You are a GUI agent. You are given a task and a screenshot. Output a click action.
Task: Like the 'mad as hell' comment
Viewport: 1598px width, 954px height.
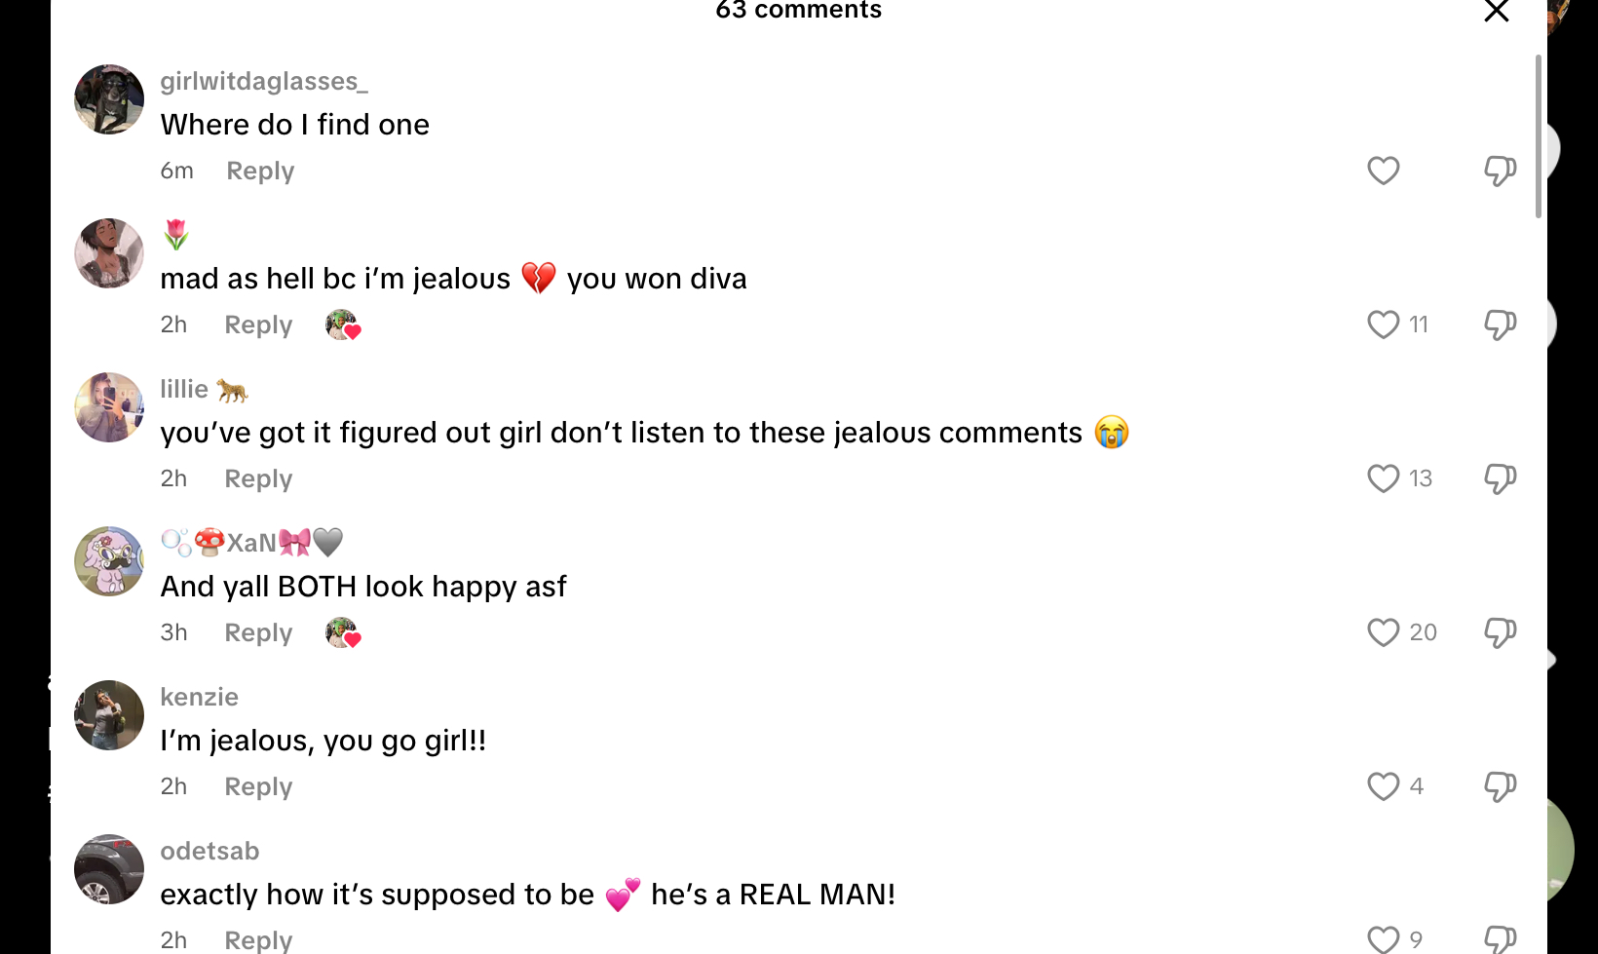(1383, 324)
